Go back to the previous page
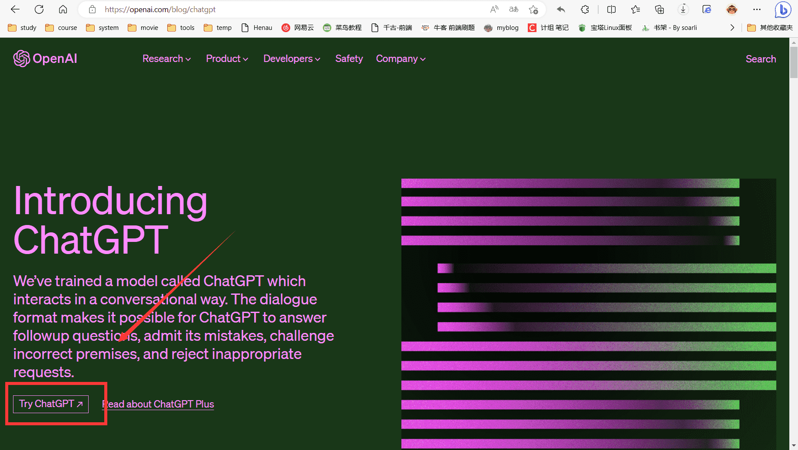The height and width of the screenshot is (450, 798). pyautogui.click(x=15, y=9)
